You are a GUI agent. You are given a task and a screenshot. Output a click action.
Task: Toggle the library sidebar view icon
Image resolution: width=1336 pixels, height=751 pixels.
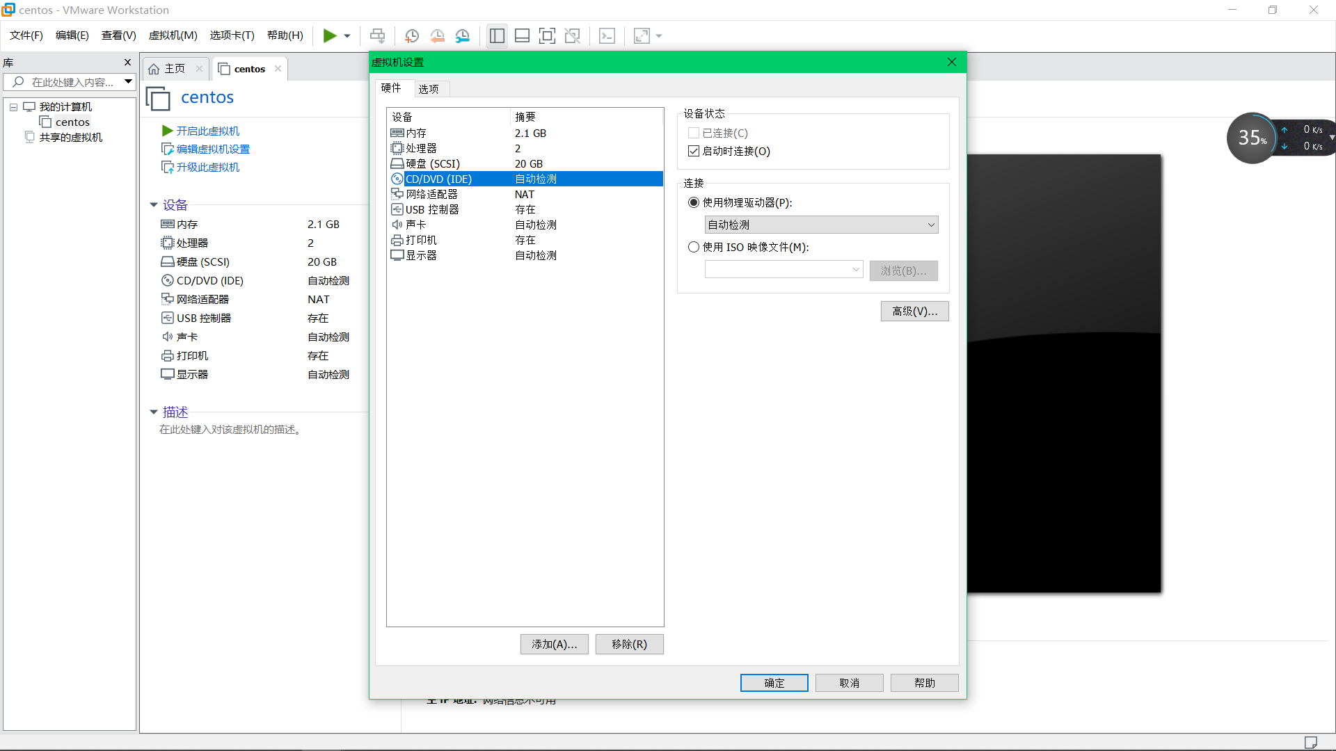[497, 35]
